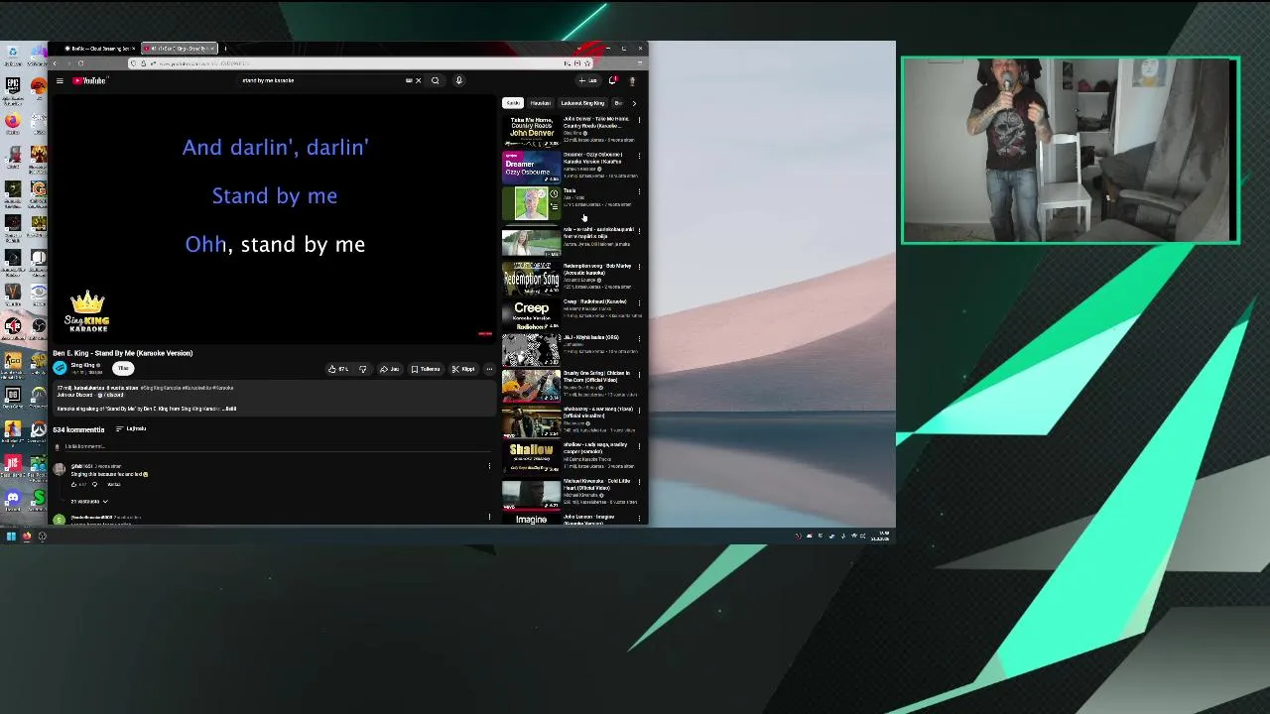Viewport: 1270px width, 714px height.
Task: Run search with the magnifier button
Action: click(435, 80)
